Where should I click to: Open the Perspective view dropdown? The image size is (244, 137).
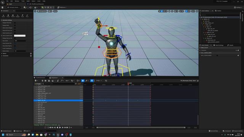pos(42,11)
